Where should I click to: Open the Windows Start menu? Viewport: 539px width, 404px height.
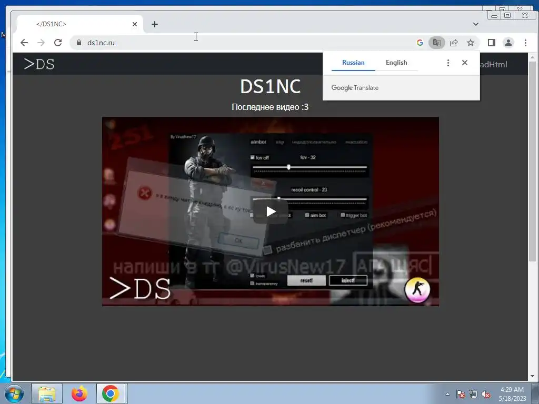pyautogui.click(x=14, y=393)
